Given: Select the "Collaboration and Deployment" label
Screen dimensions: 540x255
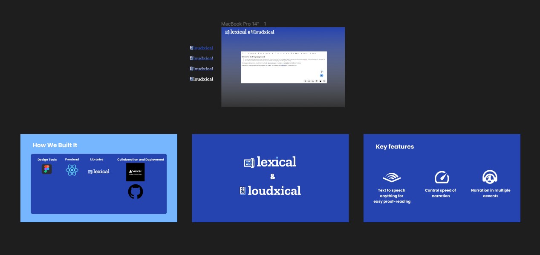Looking at the screenshot, I should click(141, 160).
